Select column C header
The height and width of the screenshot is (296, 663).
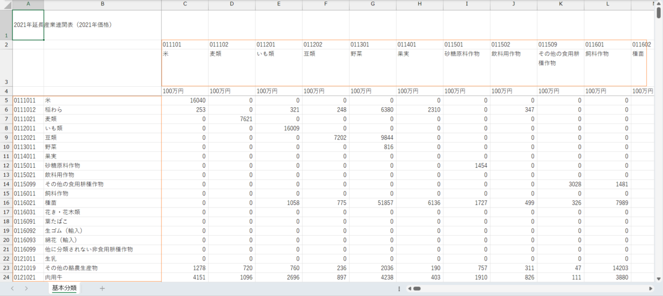(x=185, y=4)
